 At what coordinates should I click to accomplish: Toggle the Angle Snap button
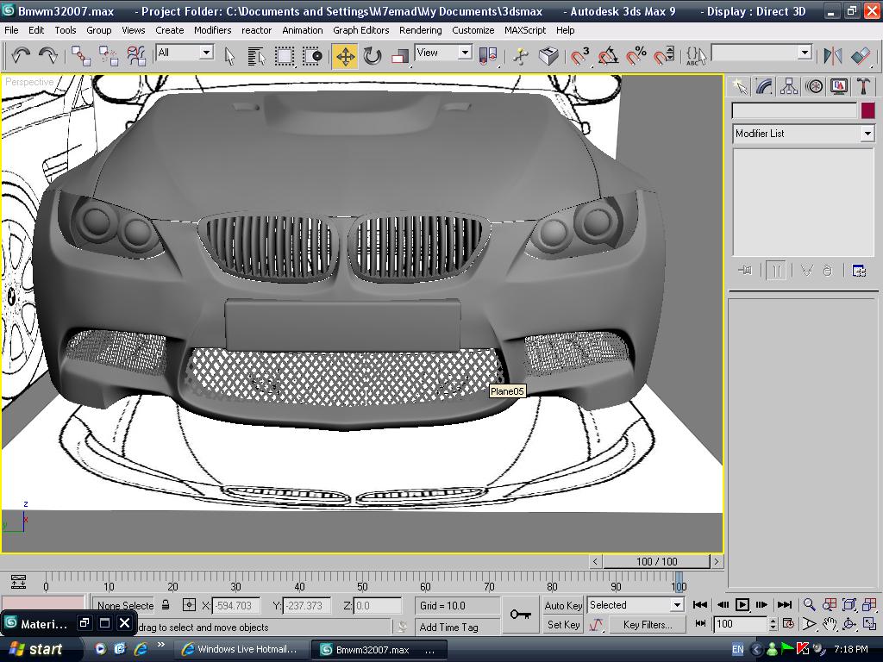pyautogui.click(x=608, y=56)
